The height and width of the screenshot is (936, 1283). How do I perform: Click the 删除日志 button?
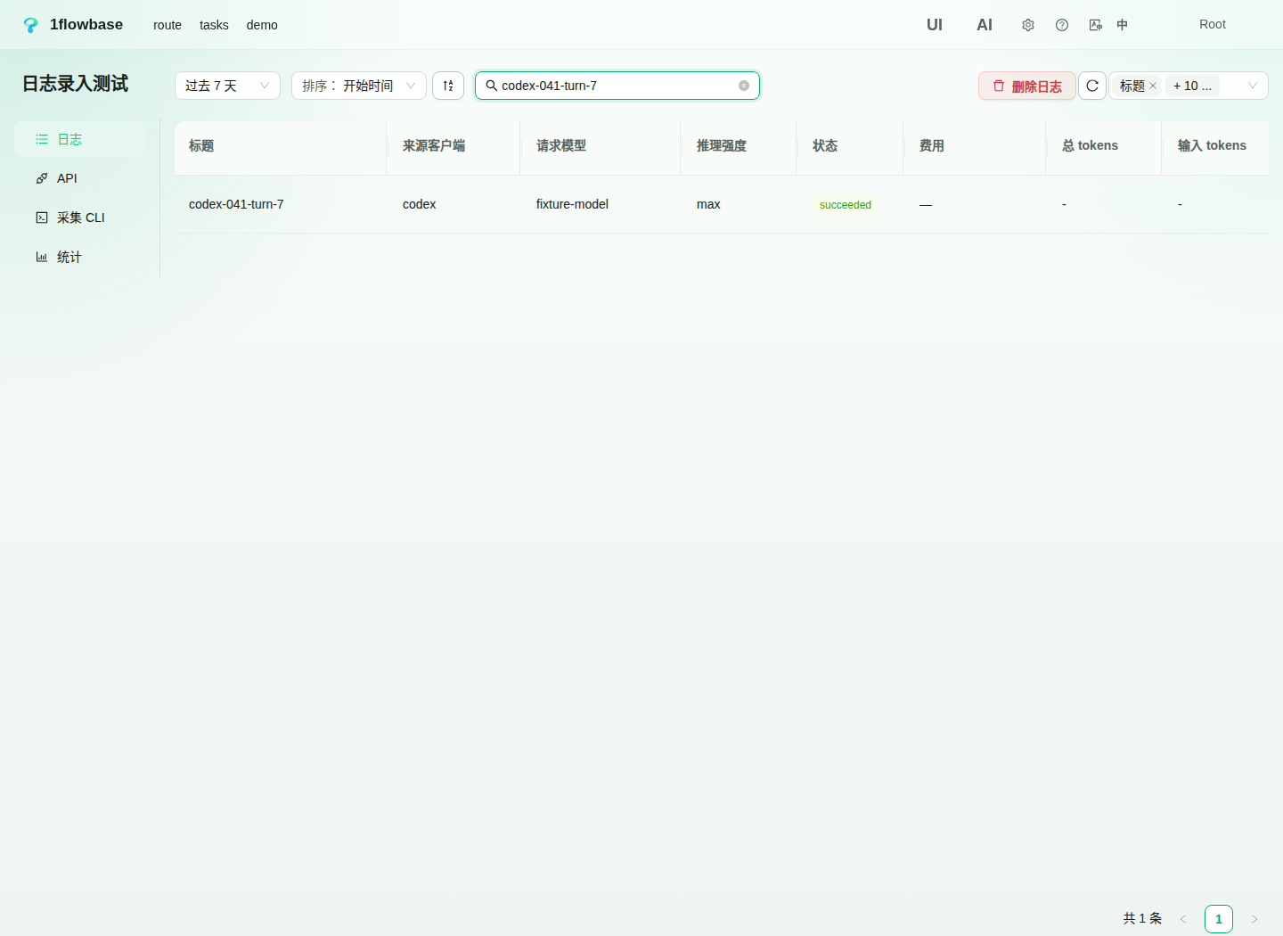pos(1027,86)
